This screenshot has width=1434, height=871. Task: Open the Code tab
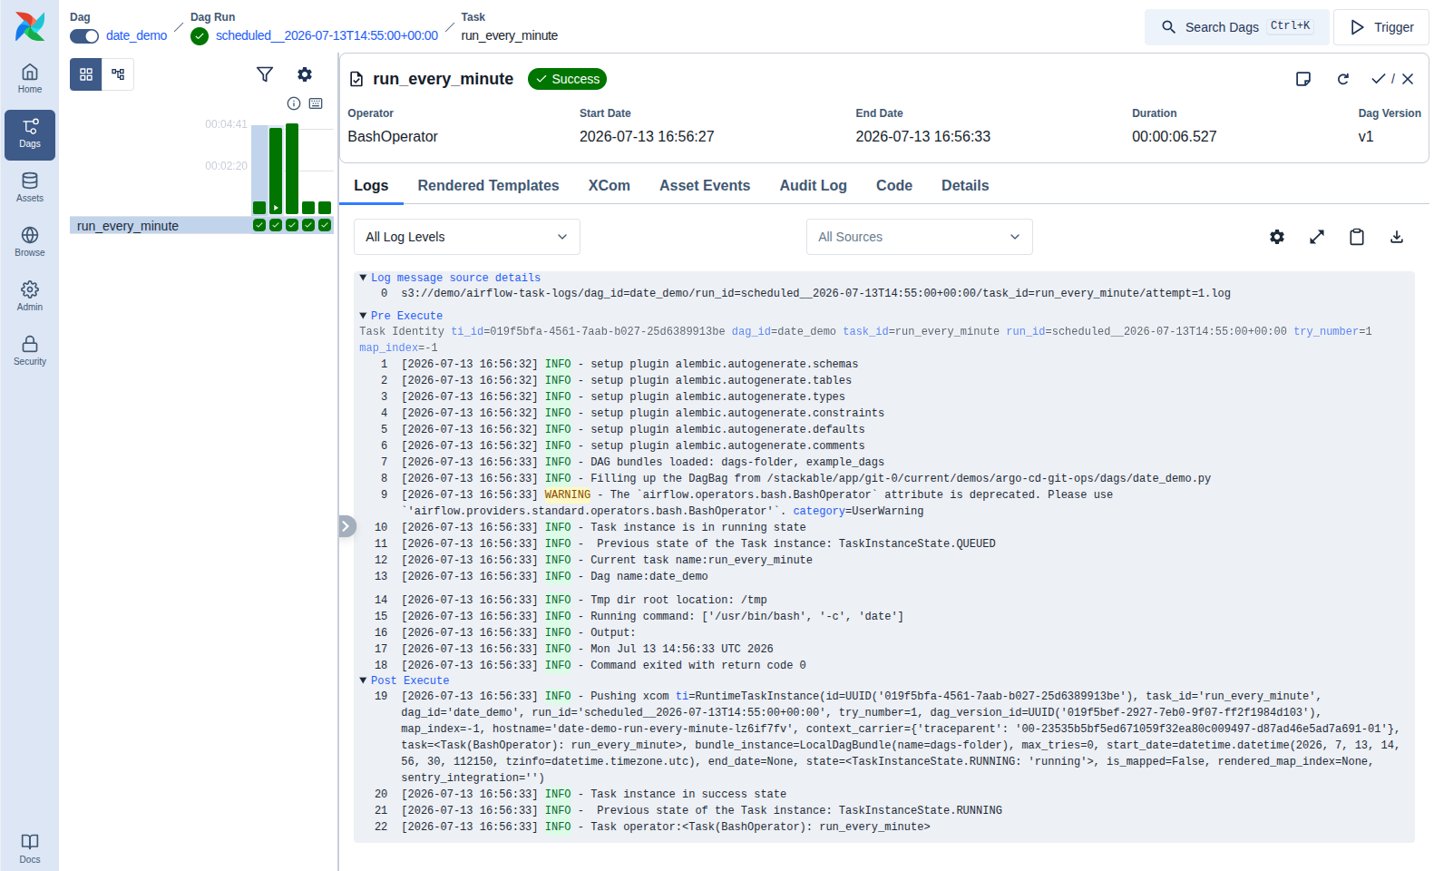coord(893,185)
